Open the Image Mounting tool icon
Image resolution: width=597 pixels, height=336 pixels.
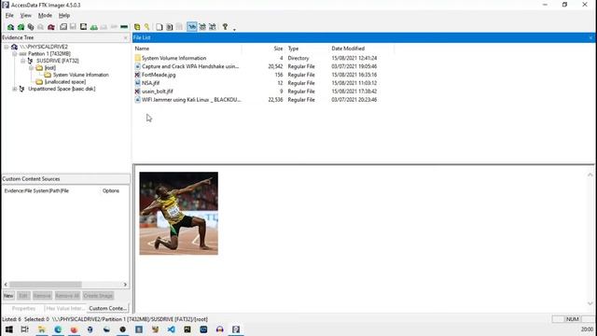click(31, 27)
